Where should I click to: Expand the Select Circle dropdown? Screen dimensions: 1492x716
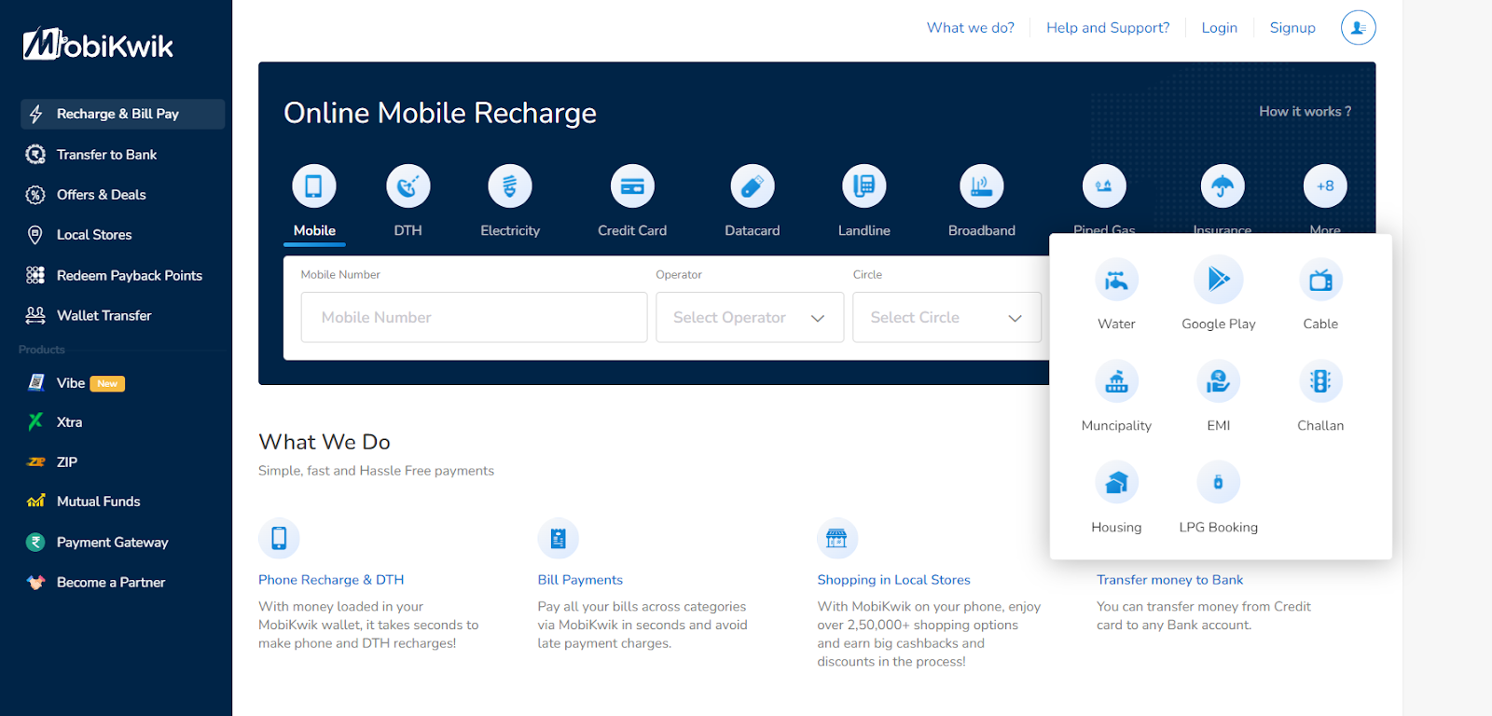pos(946,317)
